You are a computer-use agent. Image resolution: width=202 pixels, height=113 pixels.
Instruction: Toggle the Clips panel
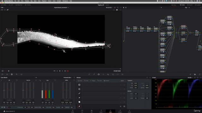[174, 5]
